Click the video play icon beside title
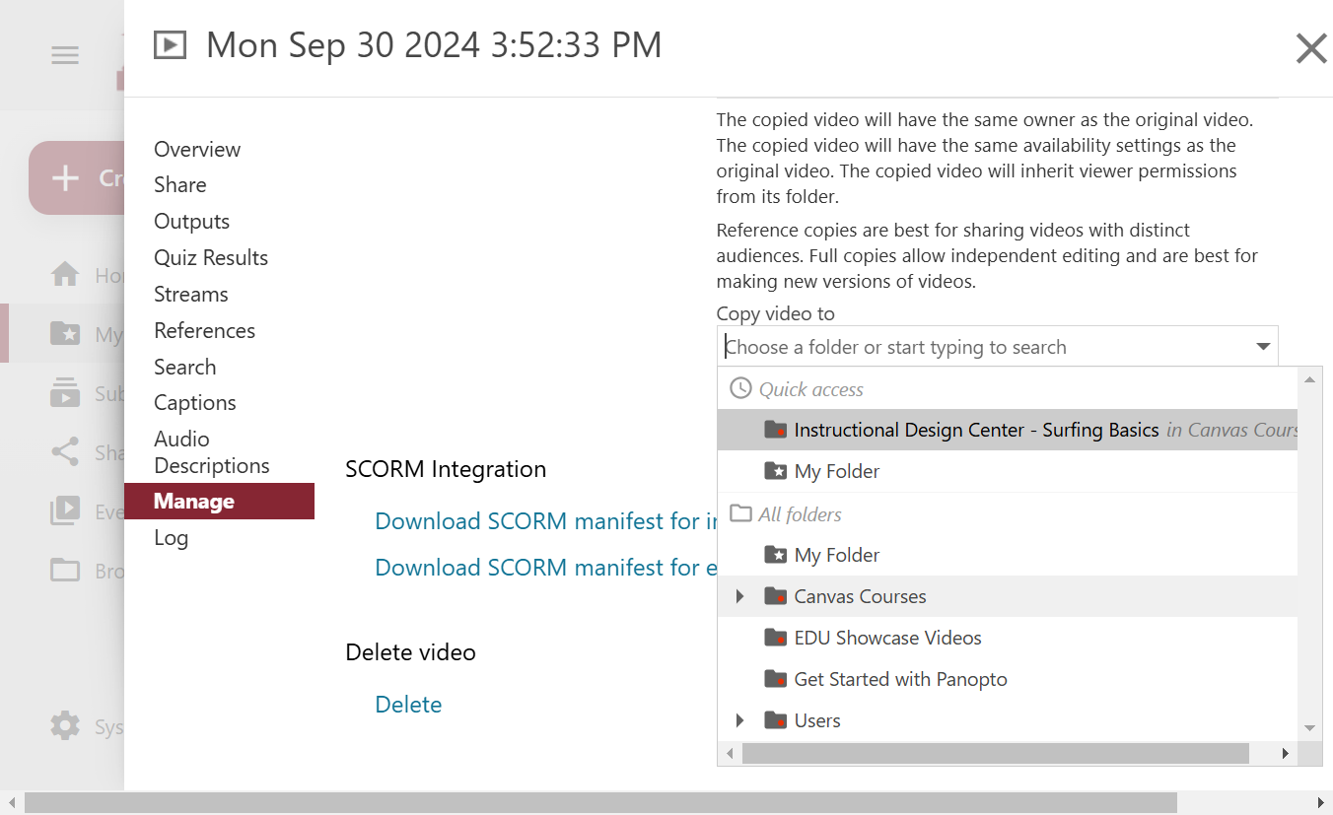 tap(170, 45)
